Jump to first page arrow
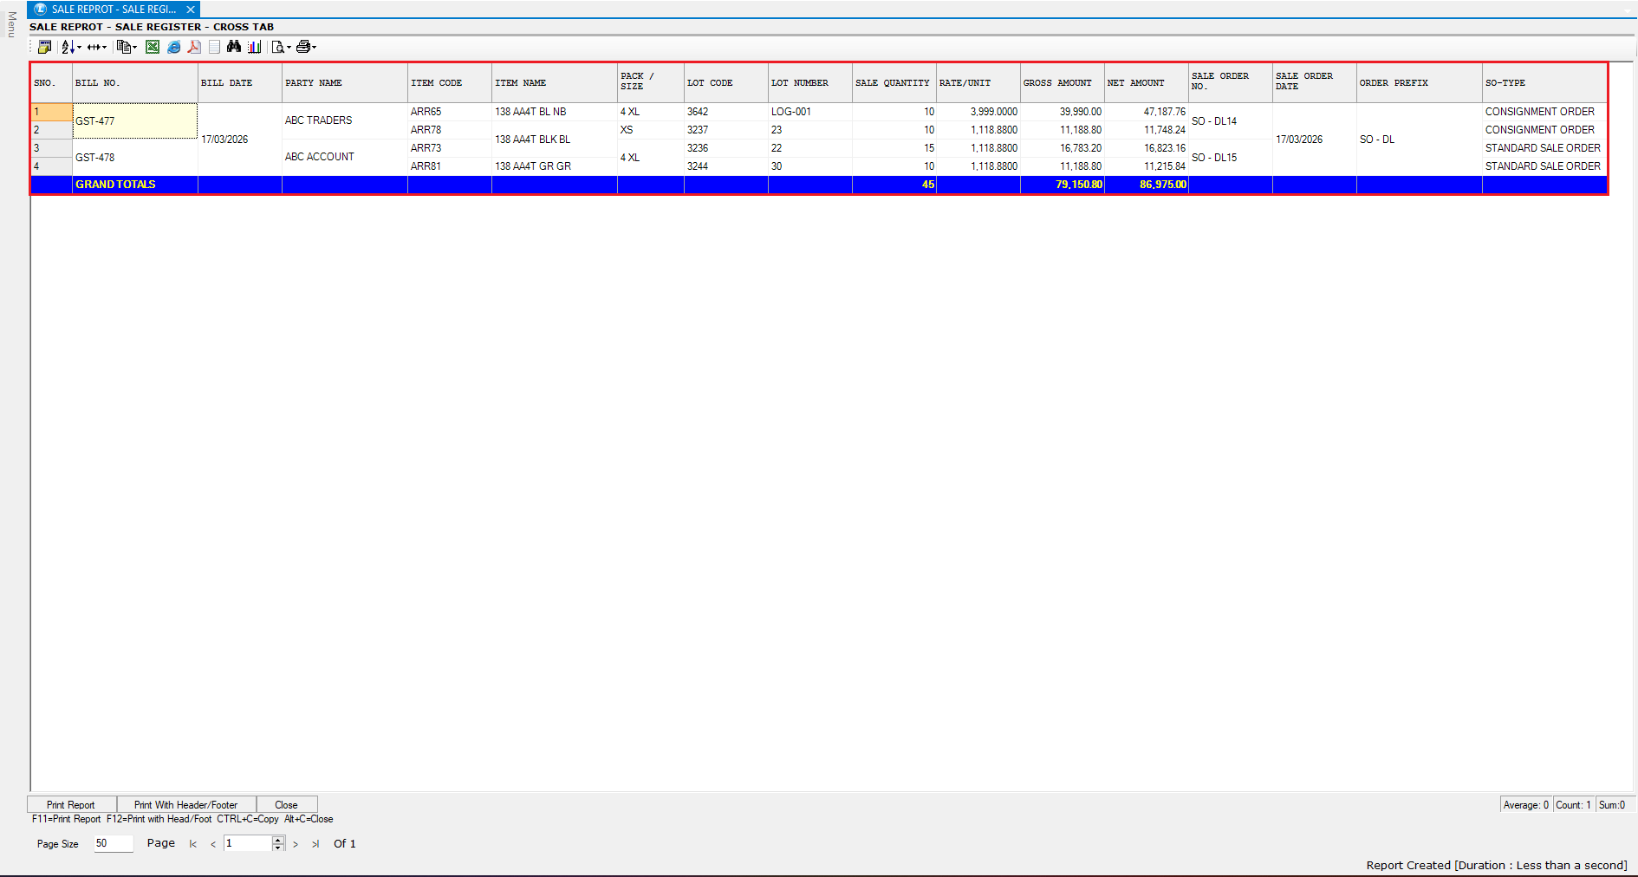 tap(192, 844)
